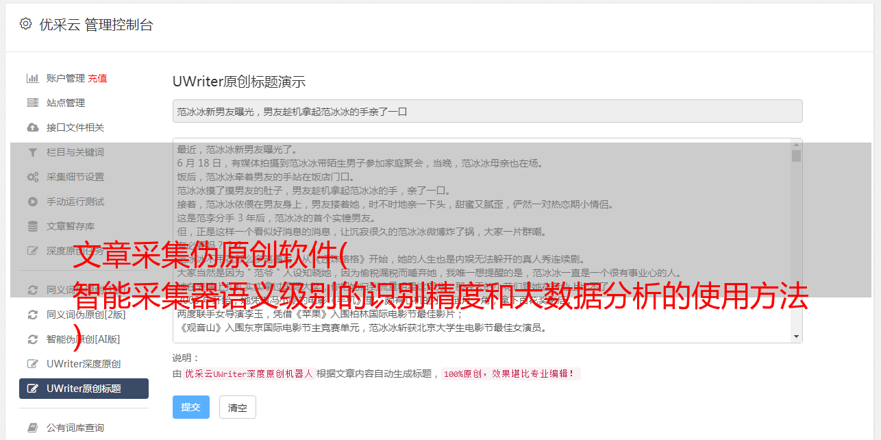Select the 站点管理 server icon

click(32, 103)
